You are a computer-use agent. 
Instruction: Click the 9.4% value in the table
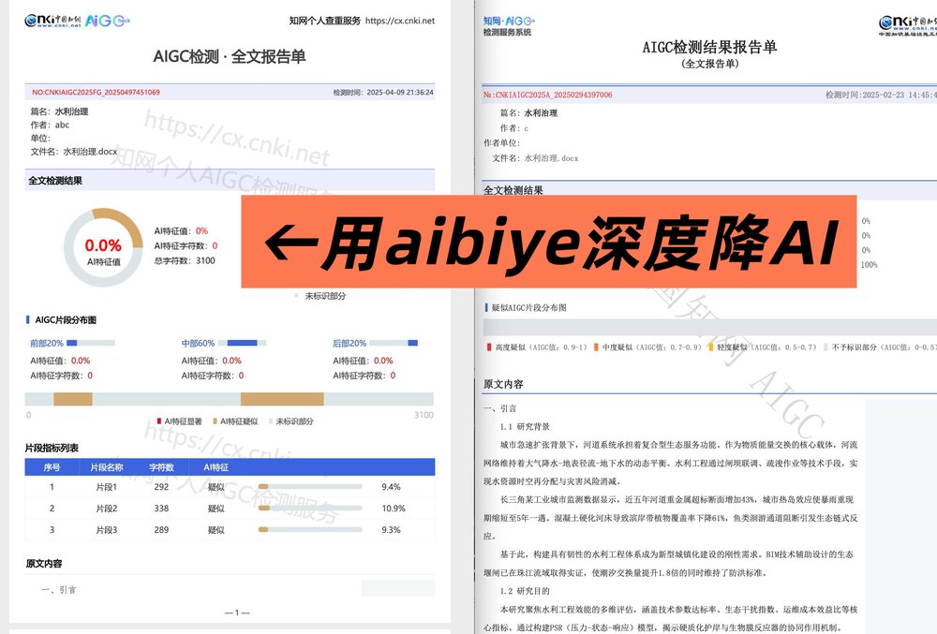(391, 487)
